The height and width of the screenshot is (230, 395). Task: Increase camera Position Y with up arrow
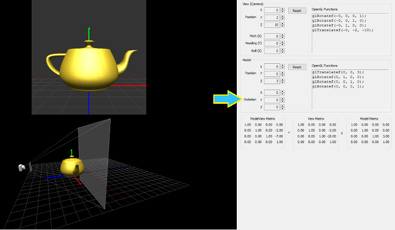pos(283,16)
